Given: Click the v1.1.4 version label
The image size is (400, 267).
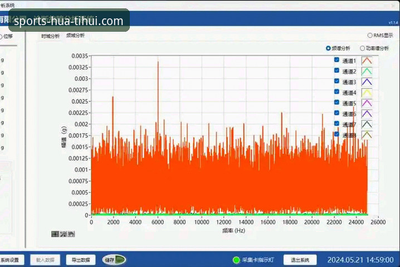Looking at the screenshot, I should tap(393, 23).
